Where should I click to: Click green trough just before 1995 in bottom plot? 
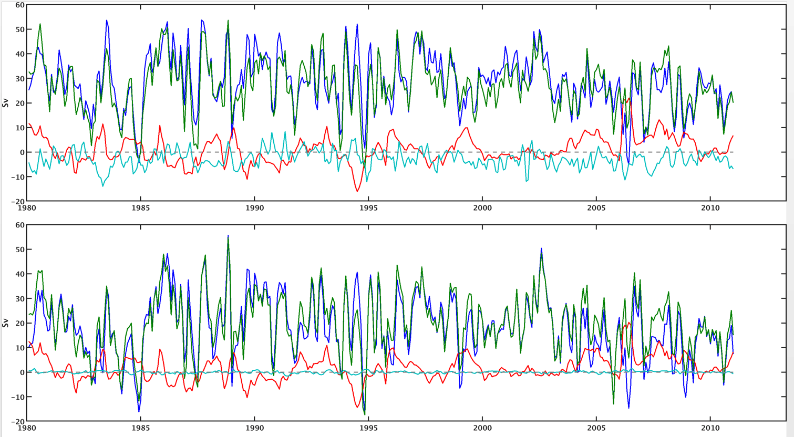(365, 414)
